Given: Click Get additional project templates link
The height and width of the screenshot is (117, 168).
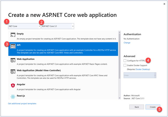Looking at the screenshot, I should point(22,103).
